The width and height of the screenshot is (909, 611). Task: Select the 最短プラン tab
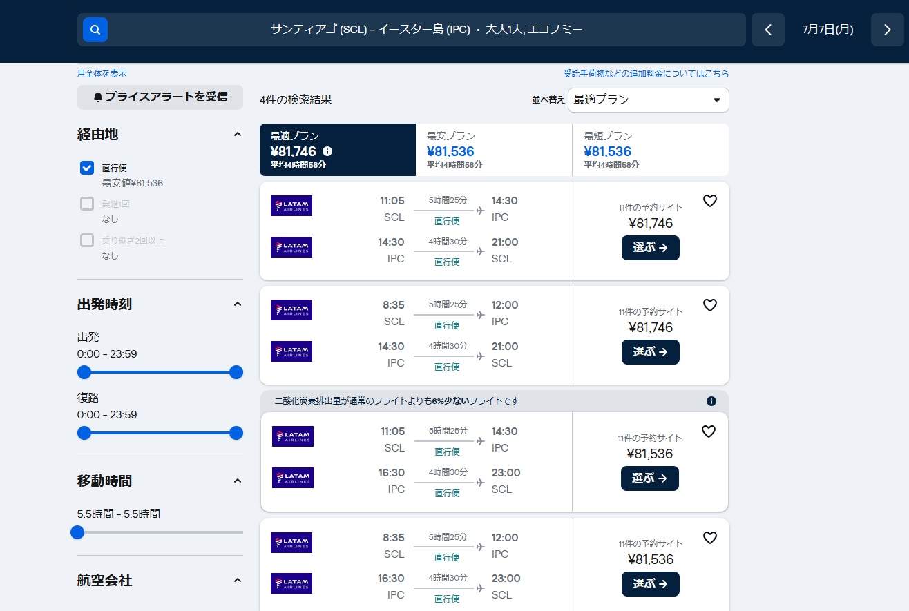pyautogui.click(x=649, y=150)
